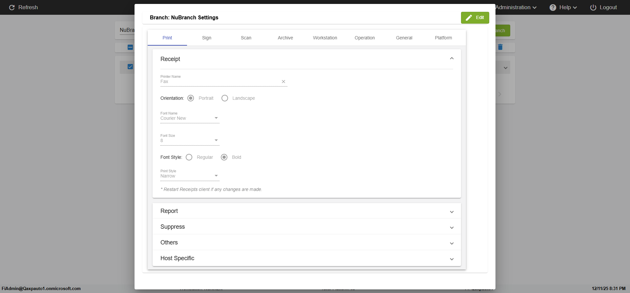Choose Bold font style radio
The image size is (630, 293).
[224, 157]
